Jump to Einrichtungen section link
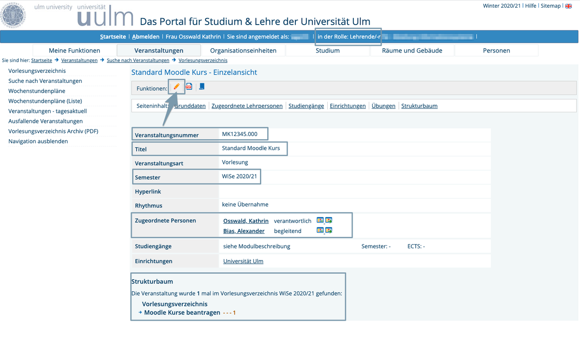Viewport: 580px width, 338px height. (348, 106)
